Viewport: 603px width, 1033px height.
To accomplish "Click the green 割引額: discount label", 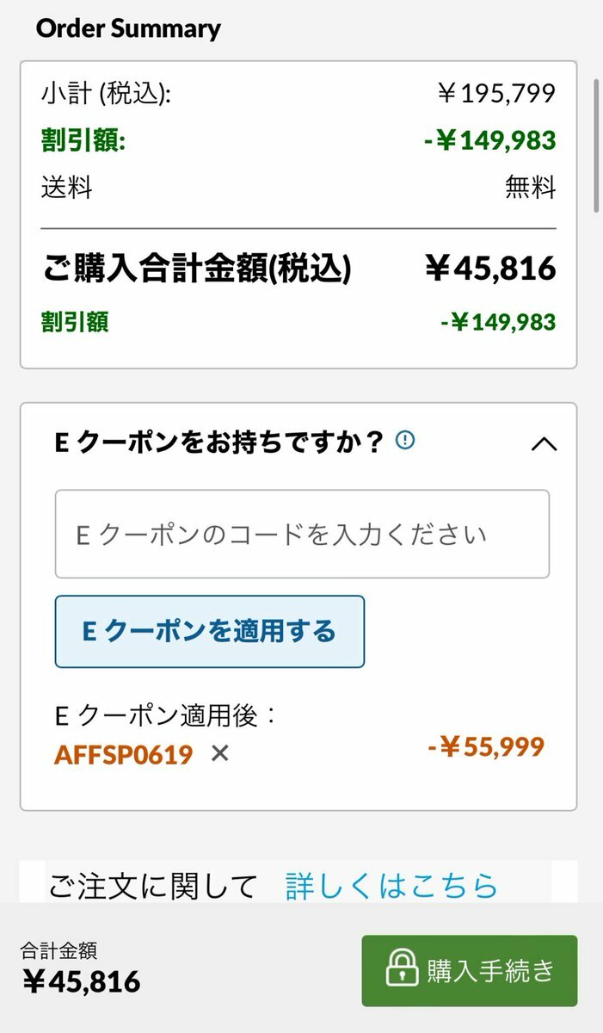I will pyautogui.click(x=83, y=140).
